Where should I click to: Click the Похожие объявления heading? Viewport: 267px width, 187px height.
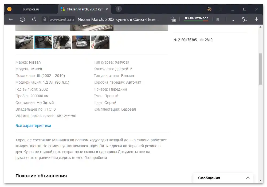pyautogui.click(x=41, y=176)
